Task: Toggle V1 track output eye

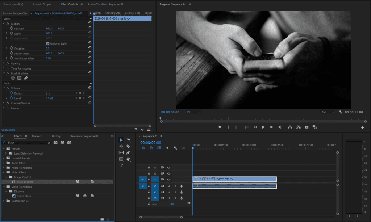Action: click(x=169, y=179)
